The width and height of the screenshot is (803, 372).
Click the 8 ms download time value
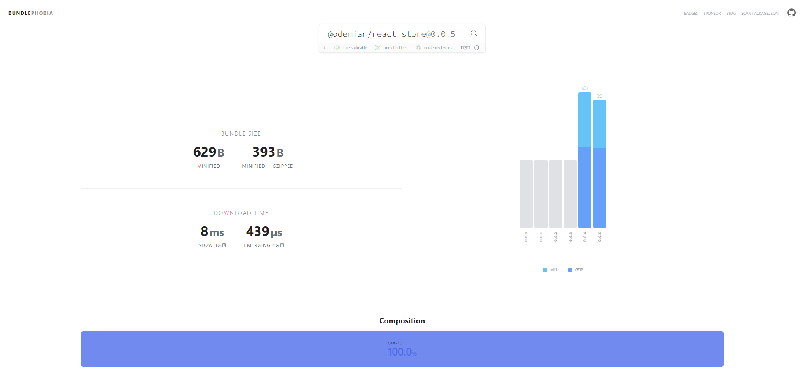(212, 231)
